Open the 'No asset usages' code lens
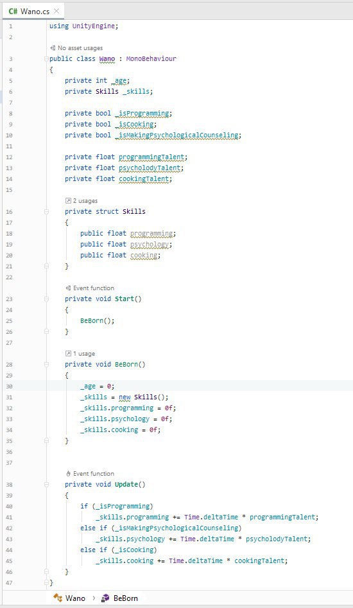Image resolution: width=353 pixels, height=608 pixels. tap(80, 48)
